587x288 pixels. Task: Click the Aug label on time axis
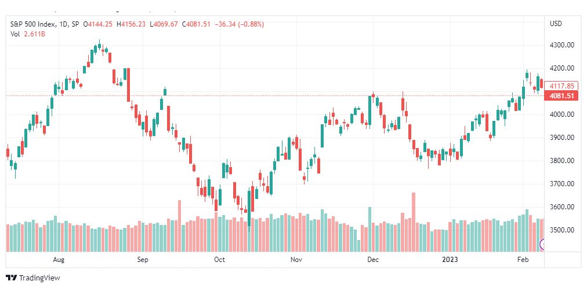(59, 260)
